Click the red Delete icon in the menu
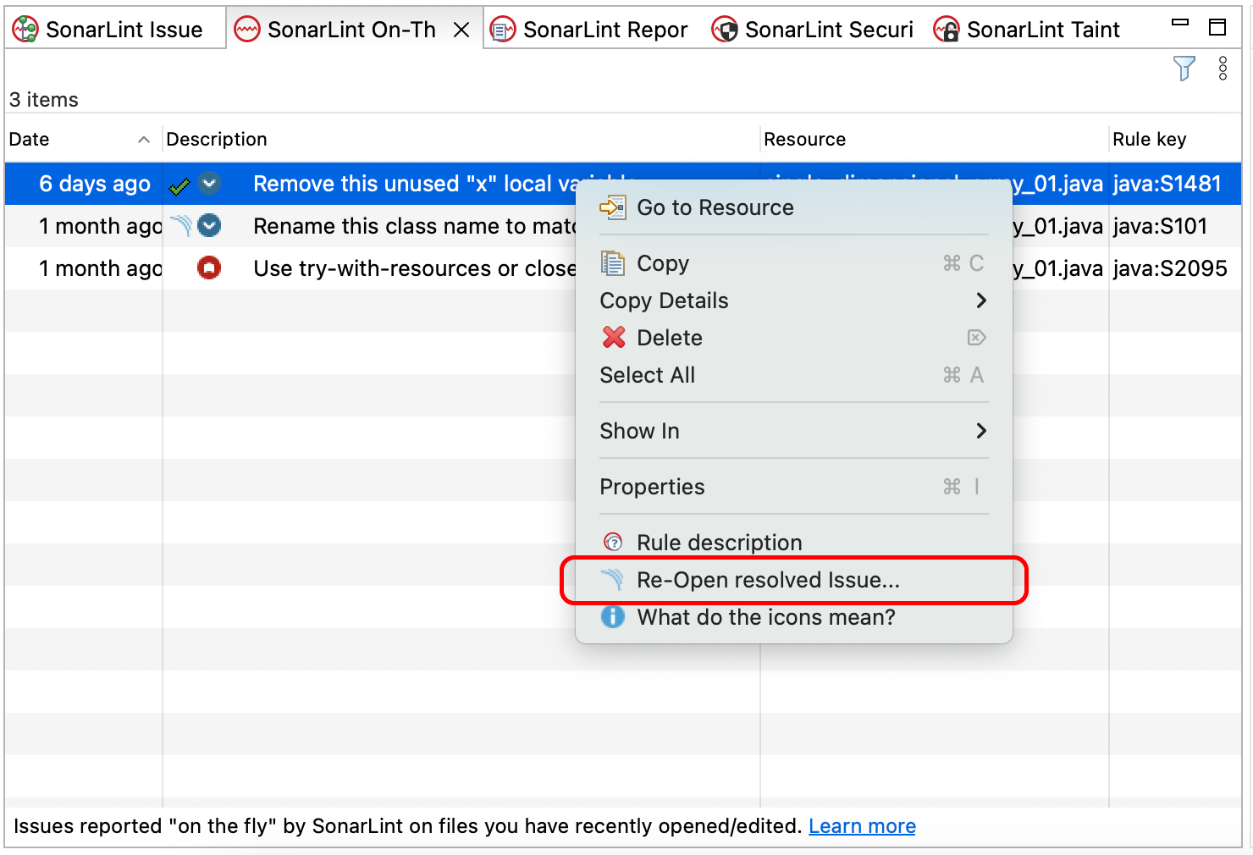The height and width of the screenshot is (855, 1253). (x=611, y=337)
